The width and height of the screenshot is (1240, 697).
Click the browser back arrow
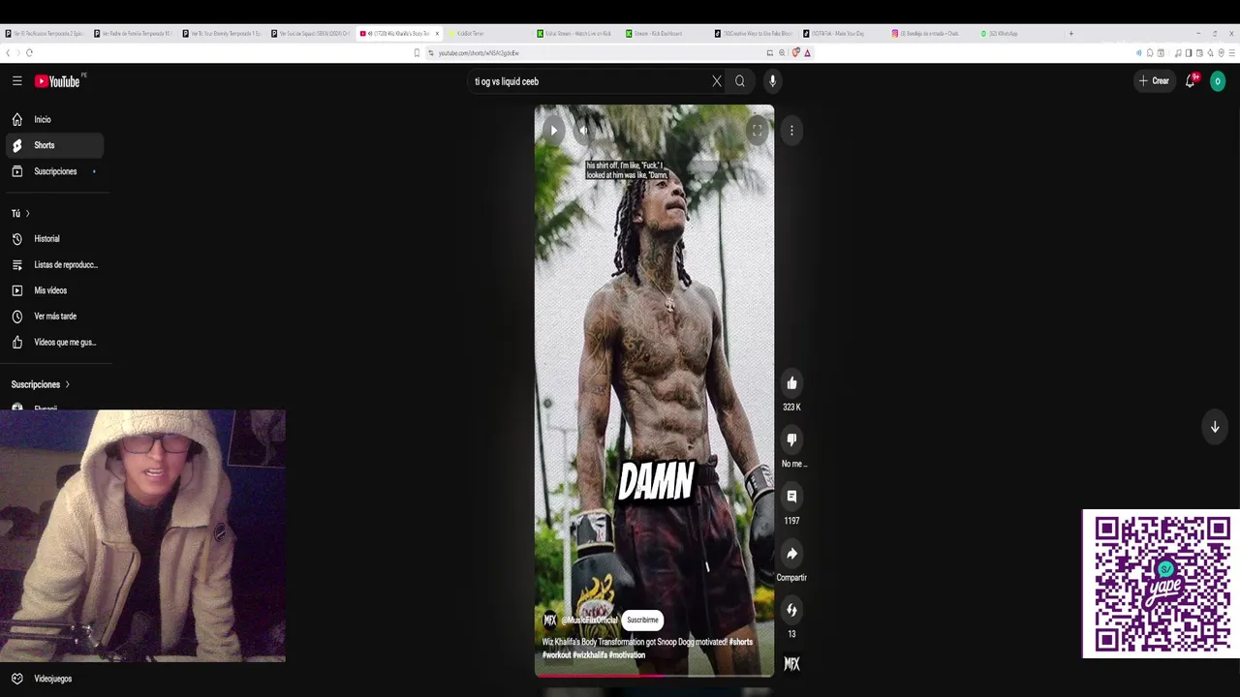[x=8, y=52]
